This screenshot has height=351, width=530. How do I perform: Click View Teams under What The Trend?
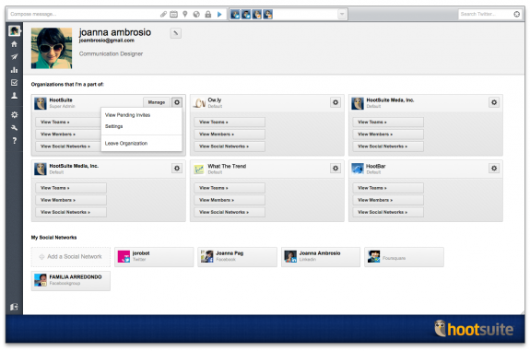point(230,188)
